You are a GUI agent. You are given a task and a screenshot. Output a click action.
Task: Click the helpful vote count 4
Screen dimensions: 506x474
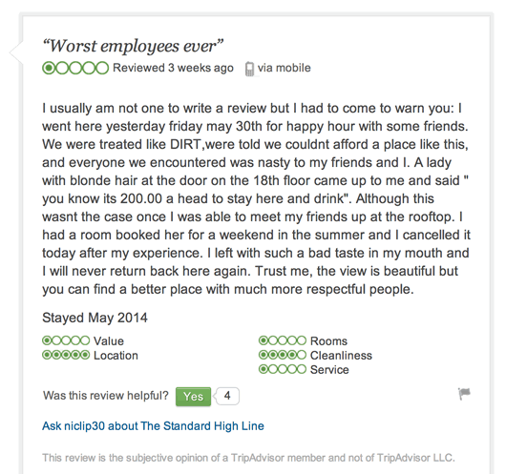[x=227, y=396]
